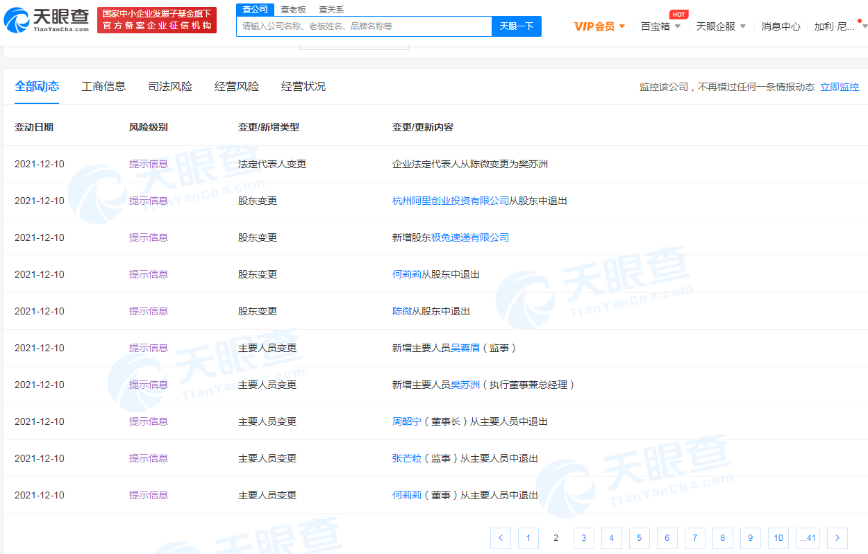Click current page number 2

coord(556,538)
